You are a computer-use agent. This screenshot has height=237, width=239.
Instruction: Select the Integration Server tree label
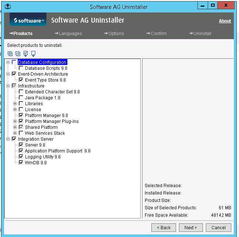[x=36, y=139]
